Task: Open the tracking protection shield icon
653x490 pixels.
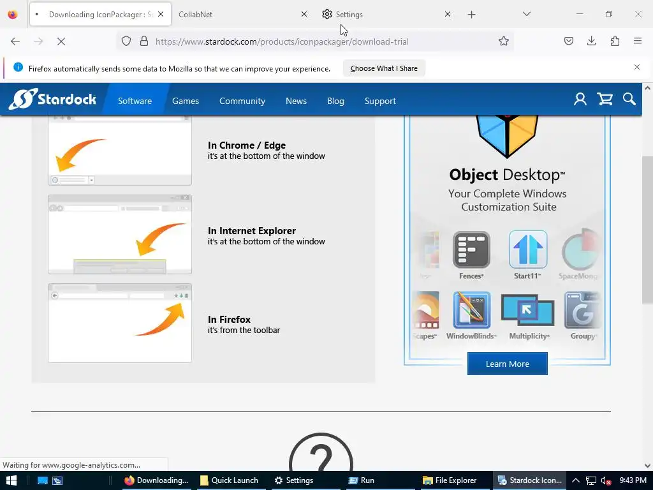Action: coord(126,41)
